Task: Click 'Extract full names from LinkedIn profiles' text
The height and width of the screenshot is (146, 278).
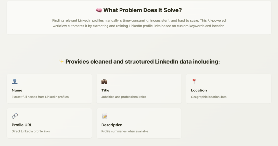Action: (x=40, y=97)
